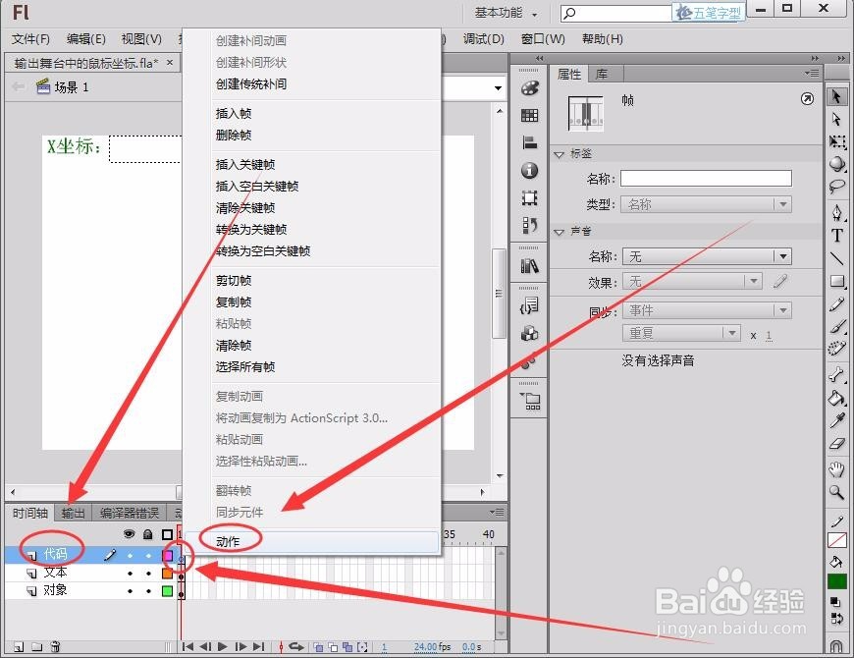Select the Subselection tool

[x=836, y=119]
